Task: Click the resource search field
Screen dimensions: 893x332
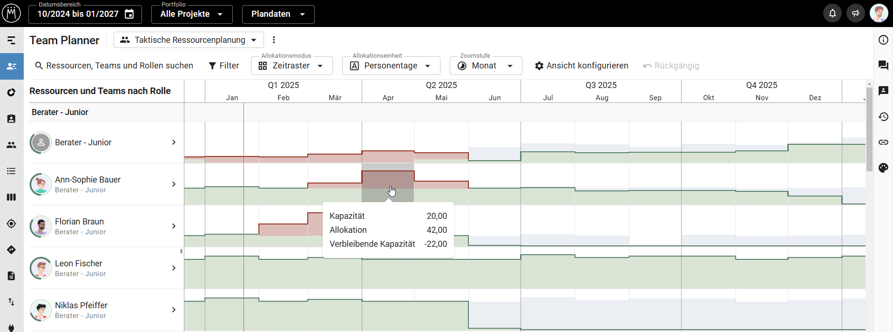Action: (114, 66)
